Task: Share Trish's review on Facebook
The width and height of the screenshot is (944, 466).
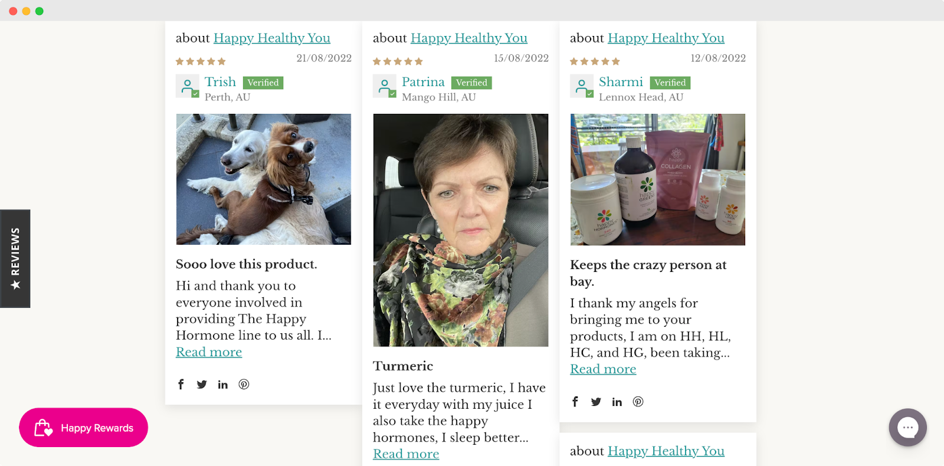Action: pos(181,385)
